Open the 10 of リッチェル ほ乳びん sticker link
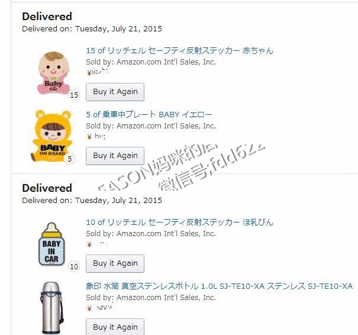Image resolution: width=358 pixels, height=335 pixels. point(179,222)
